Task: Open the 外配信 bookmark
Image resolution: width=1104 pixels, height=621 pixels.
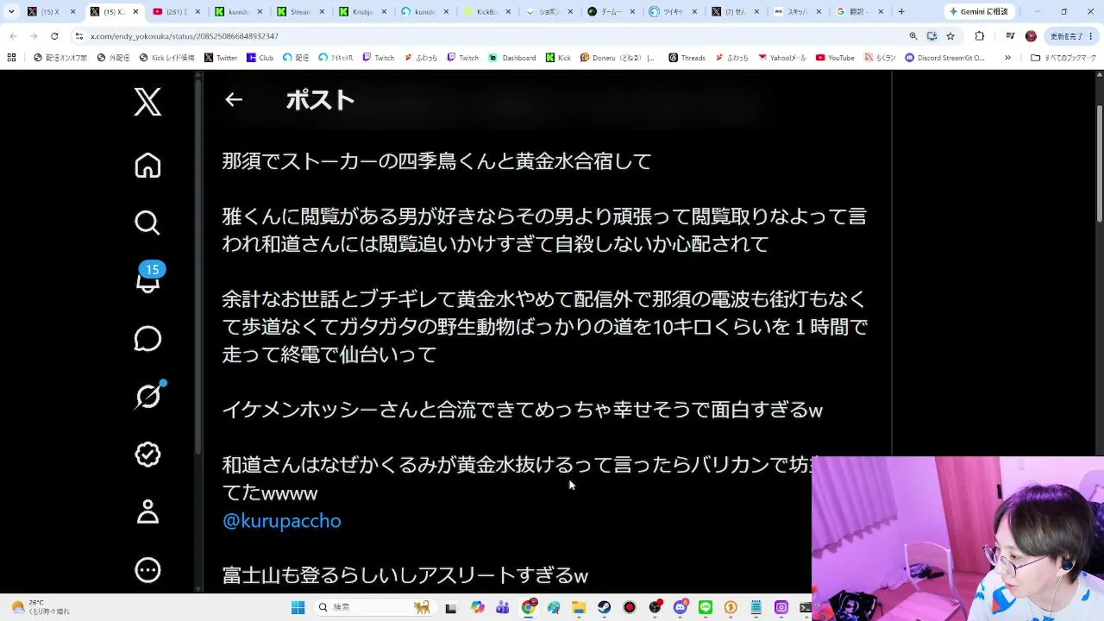Action: [x=113, y=58]
